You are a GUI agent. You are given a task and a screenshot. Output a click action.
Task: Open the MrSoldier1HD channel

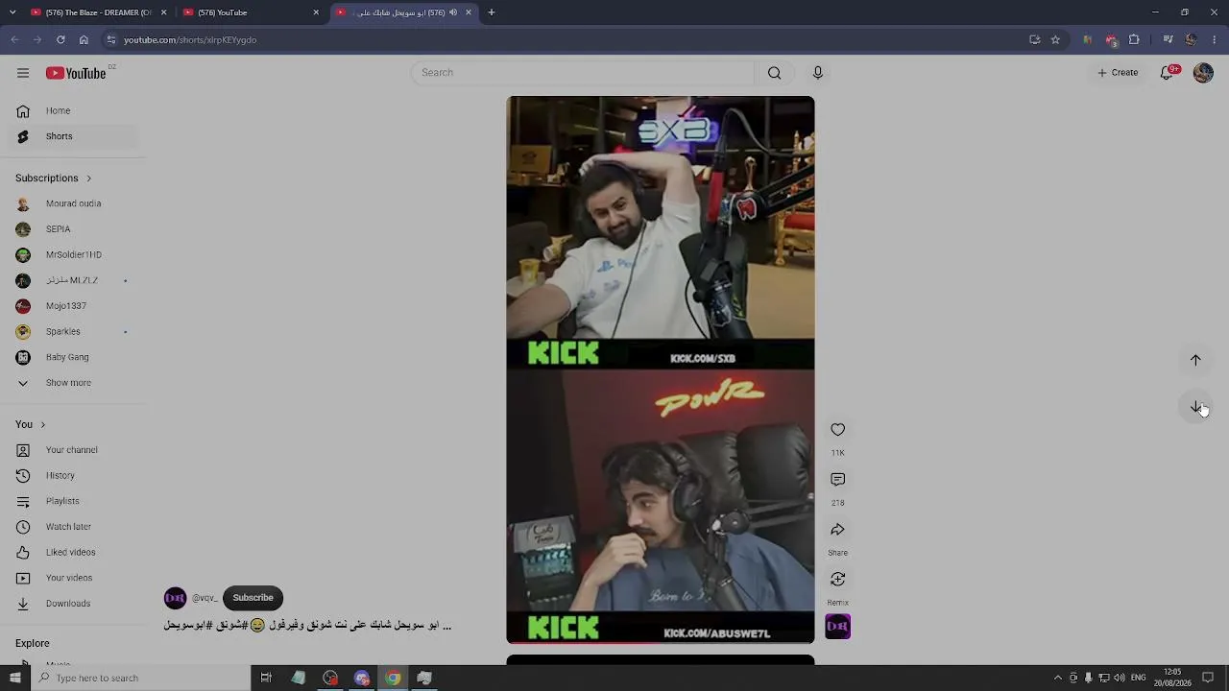[x=73, y=254]
